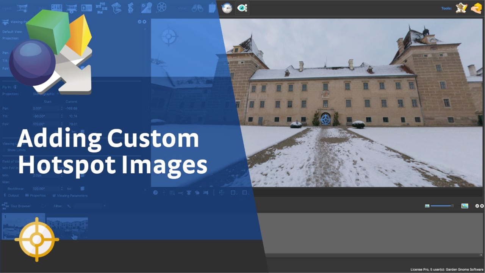The width and height of the screenshot is (485, 273).
Task: Click the sliders properties icon in toolbar
Action: pos(56,8)
